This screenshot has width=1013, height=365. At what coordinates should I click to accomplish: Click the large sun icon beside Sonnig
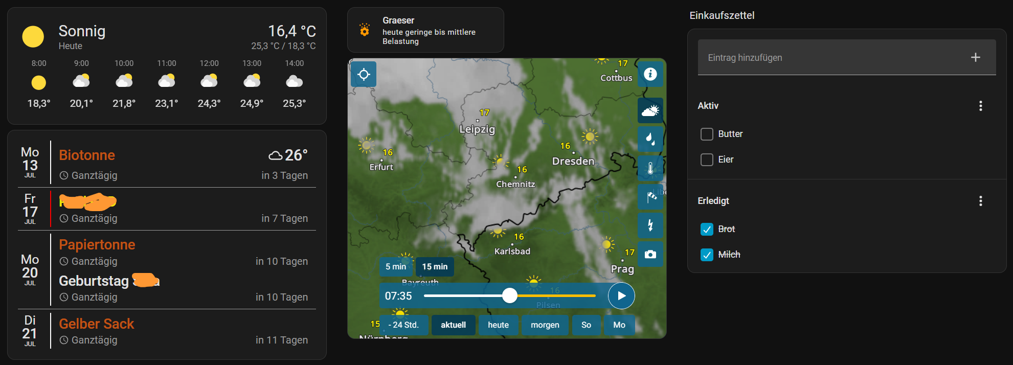tap(33, 37)
